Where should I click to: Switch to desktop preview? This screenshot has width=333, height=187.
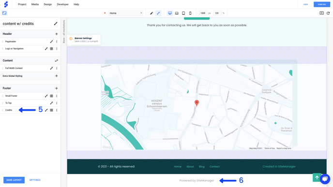point(170,13)
